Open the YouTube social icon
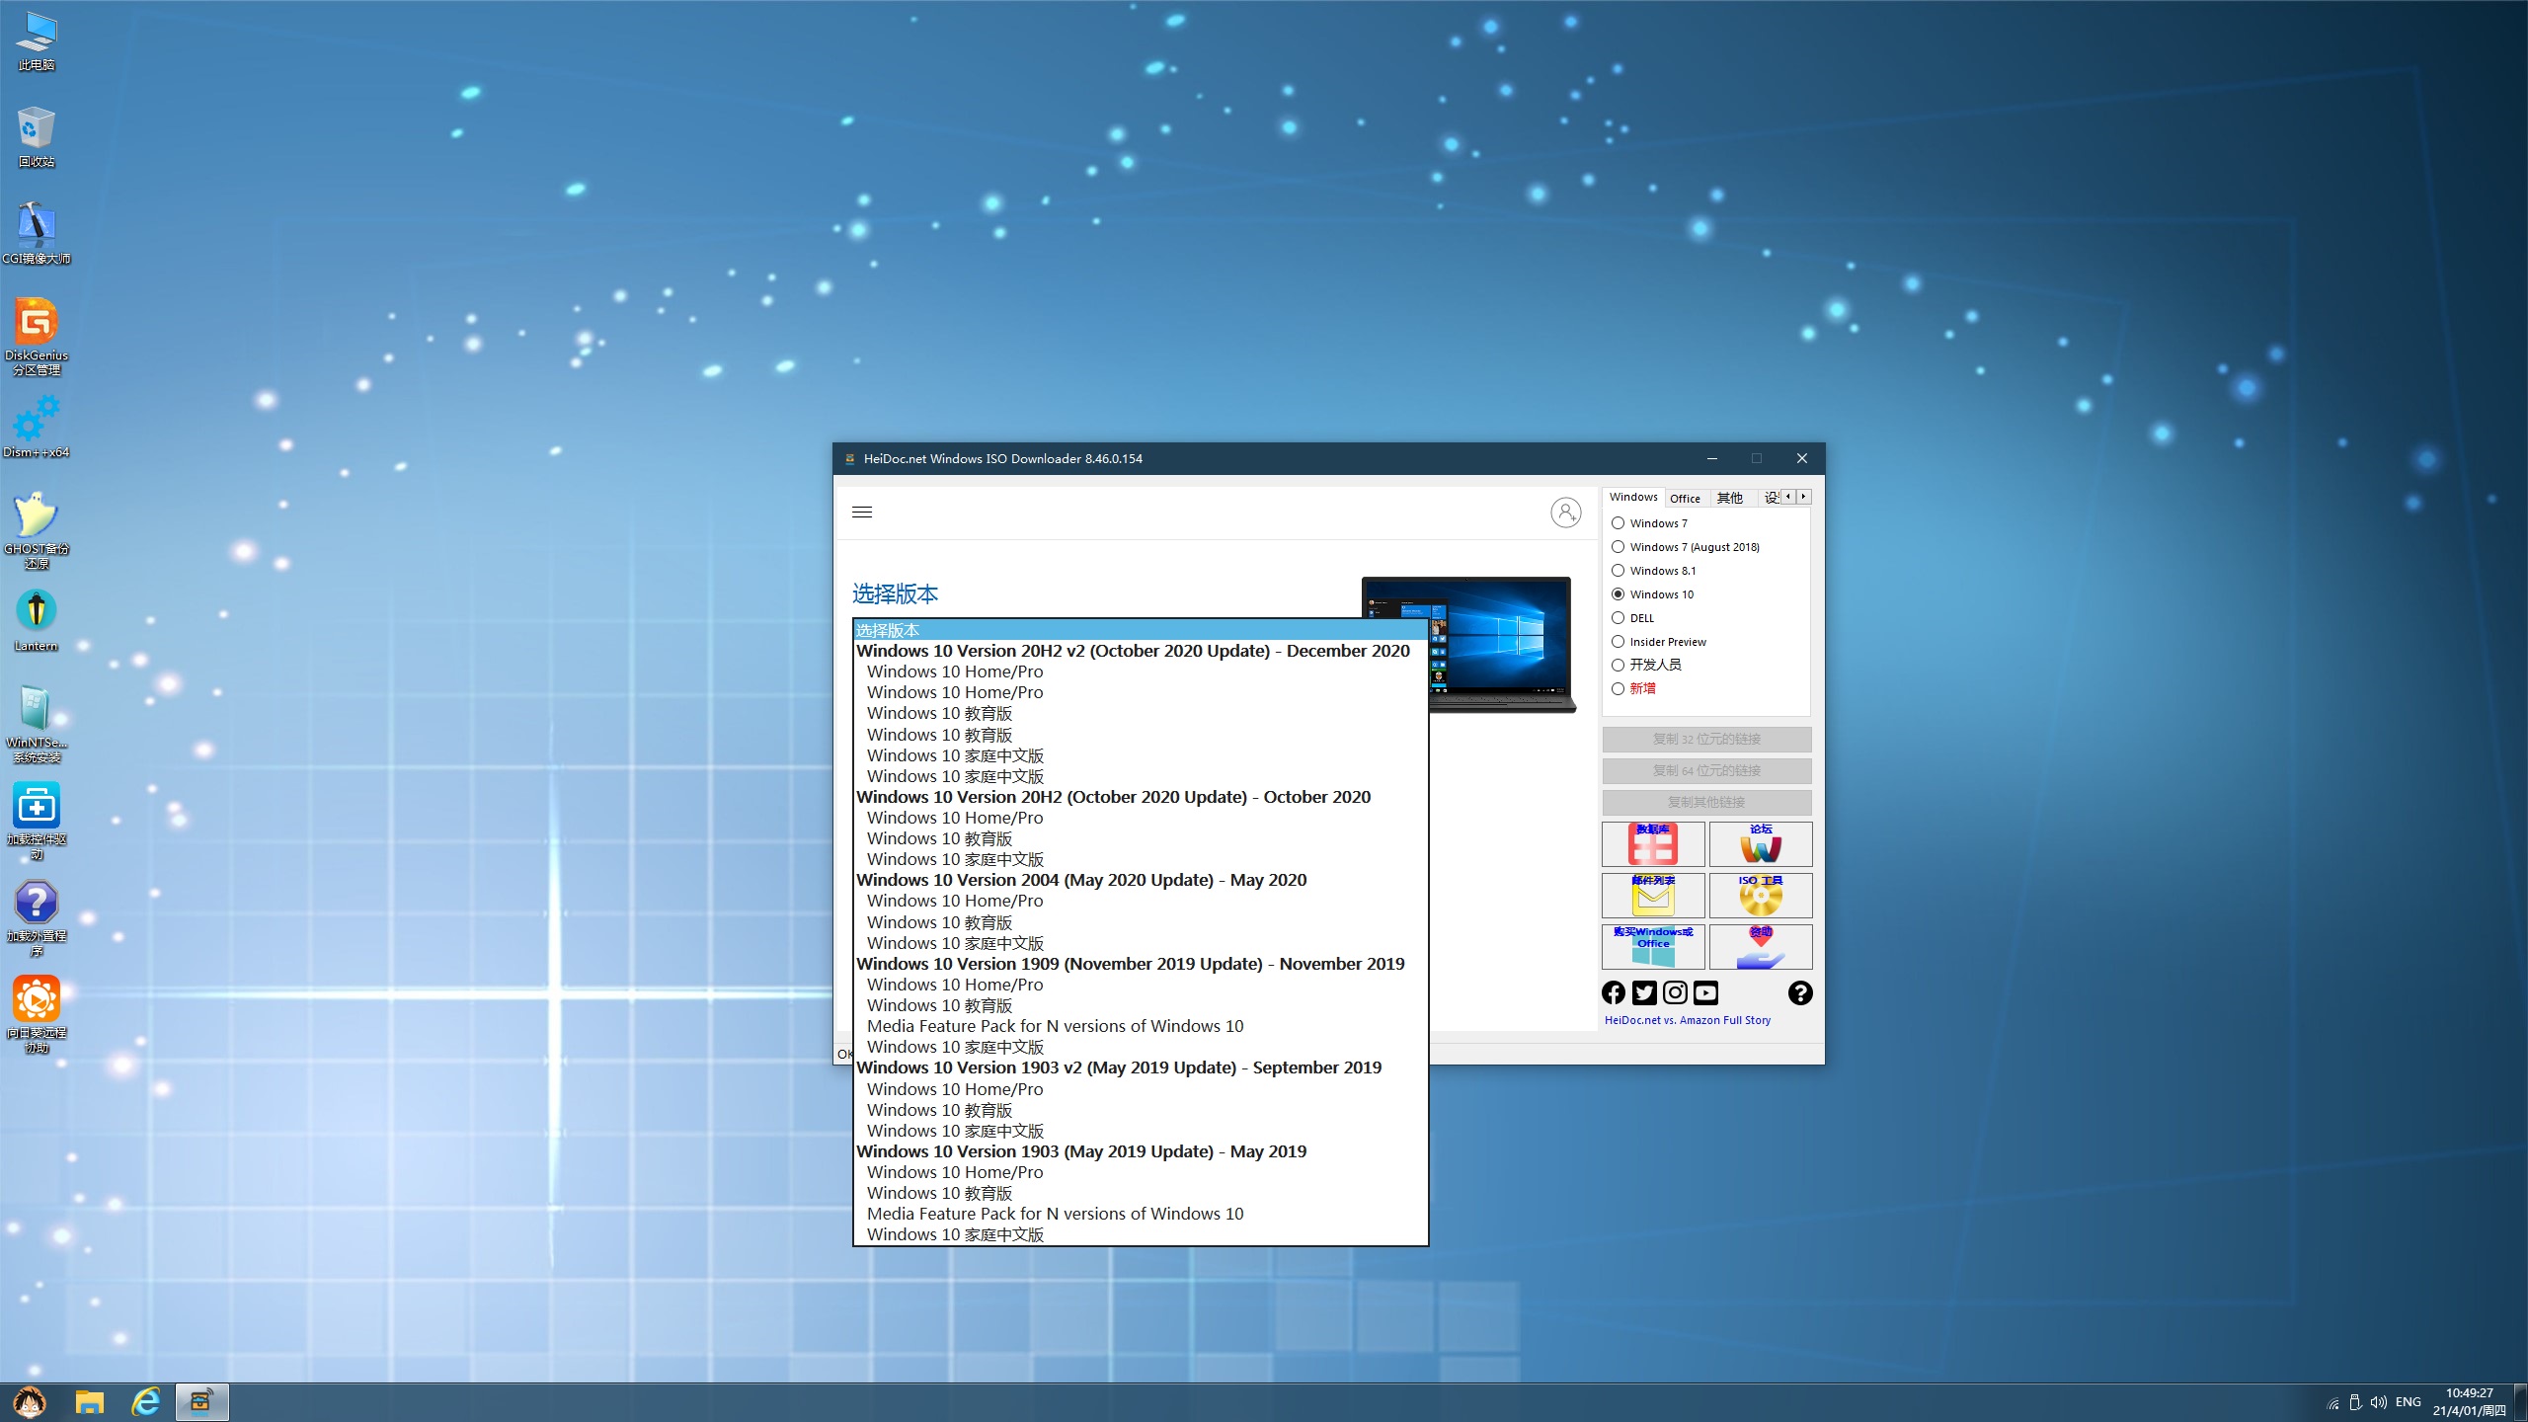Image resolution: width=2528 pixels, height=1422 pixels. click(1705, 992)
